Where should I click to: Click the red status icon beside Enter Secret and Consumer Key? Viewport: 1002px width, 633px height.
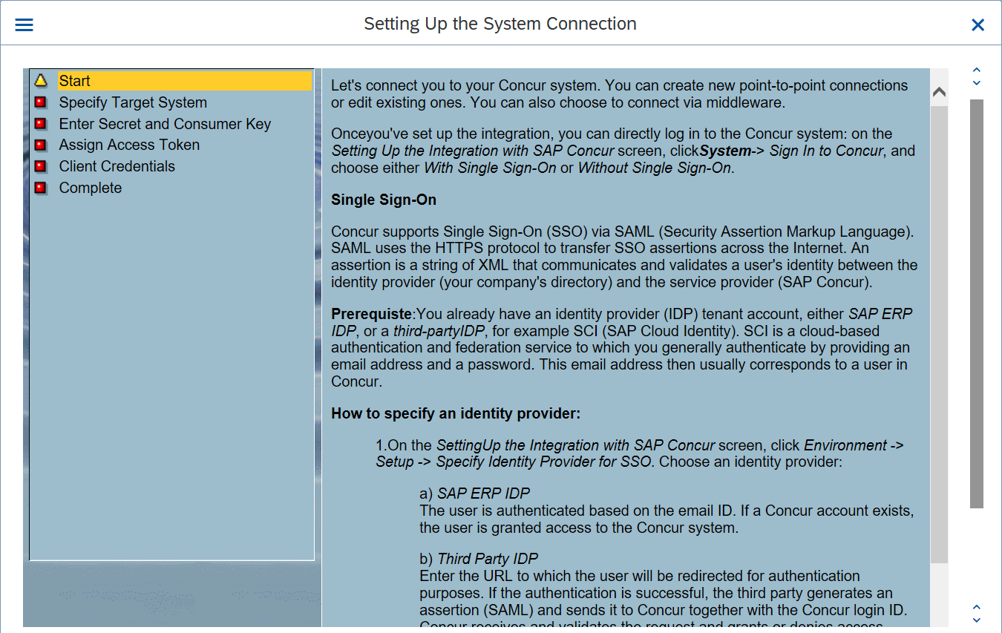click(x=41, y=123)
